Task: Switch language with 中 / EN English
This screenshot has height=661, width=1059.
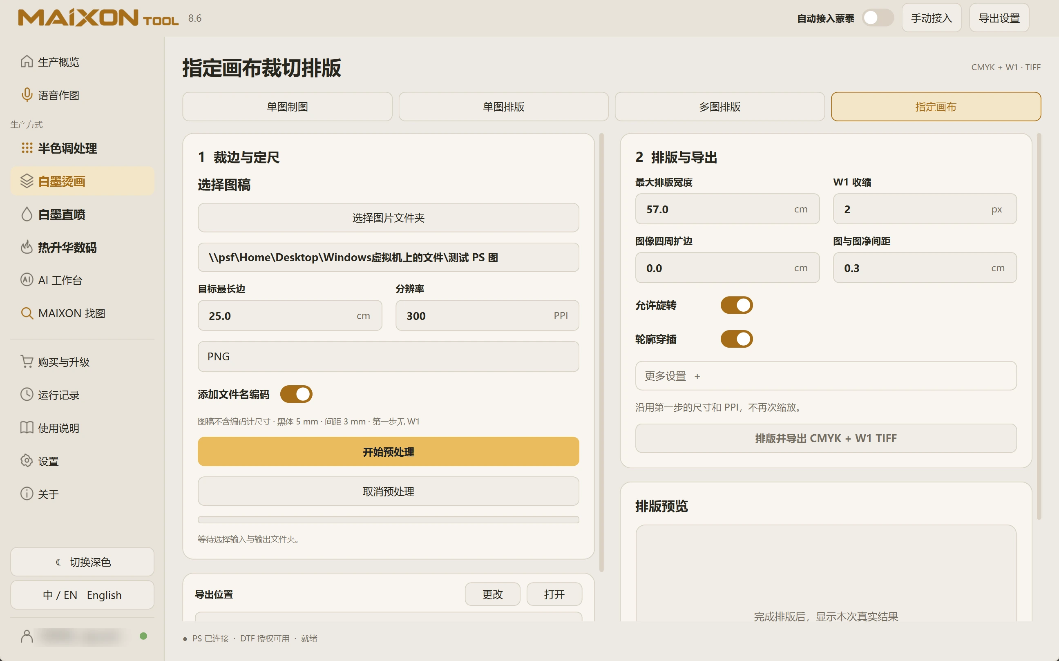Action: (x=82, y=595)
